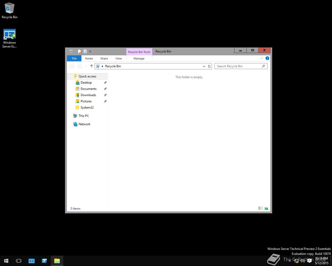Viewport: 332px width, 266px height.
Task: Open the Customize Quick Access Toolbar dropdown
Action: point(90,51)
